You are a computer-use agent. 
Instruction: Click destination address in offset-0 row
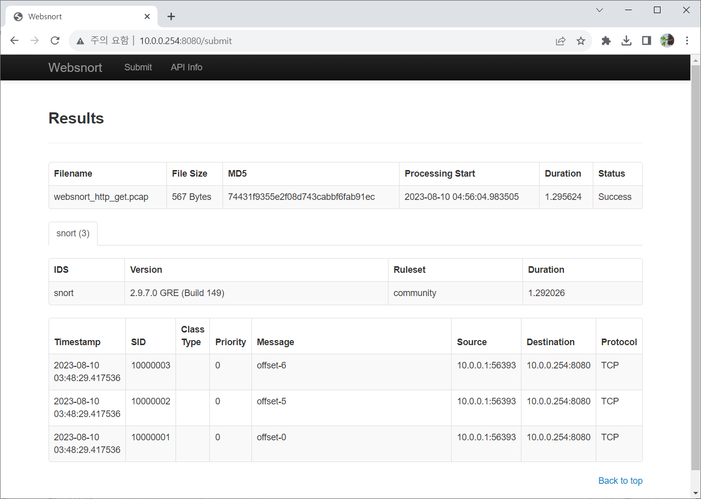coord(558,437)
